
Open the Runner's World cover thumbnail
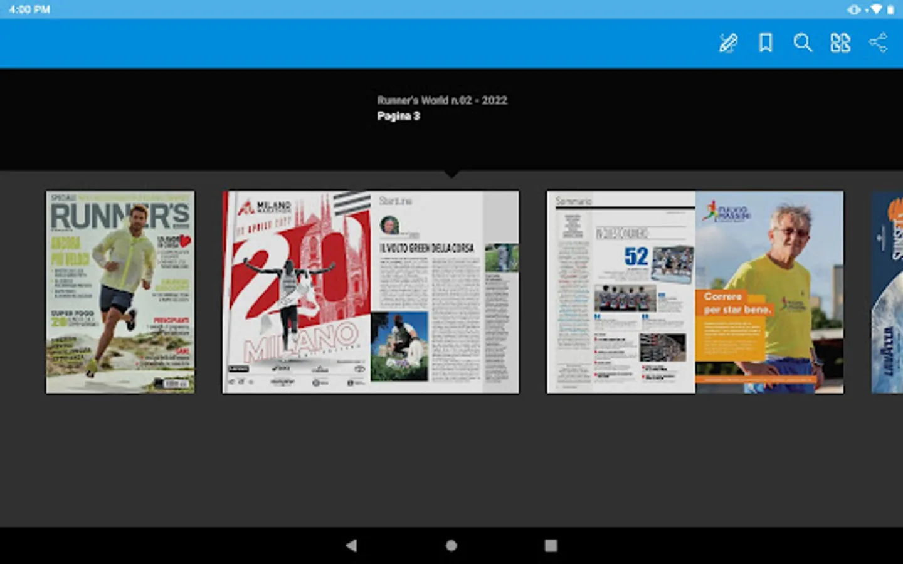click(x=120, y=292)
